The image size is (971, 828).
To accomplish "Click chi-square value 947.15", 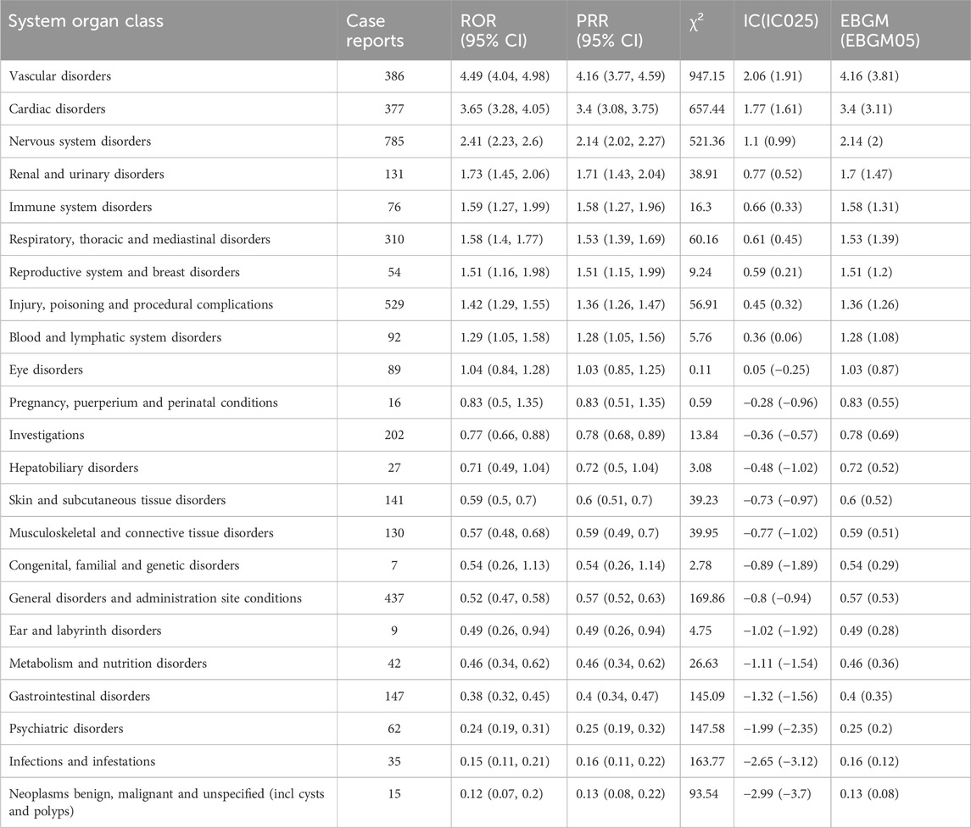I will (x=706, y=77).
